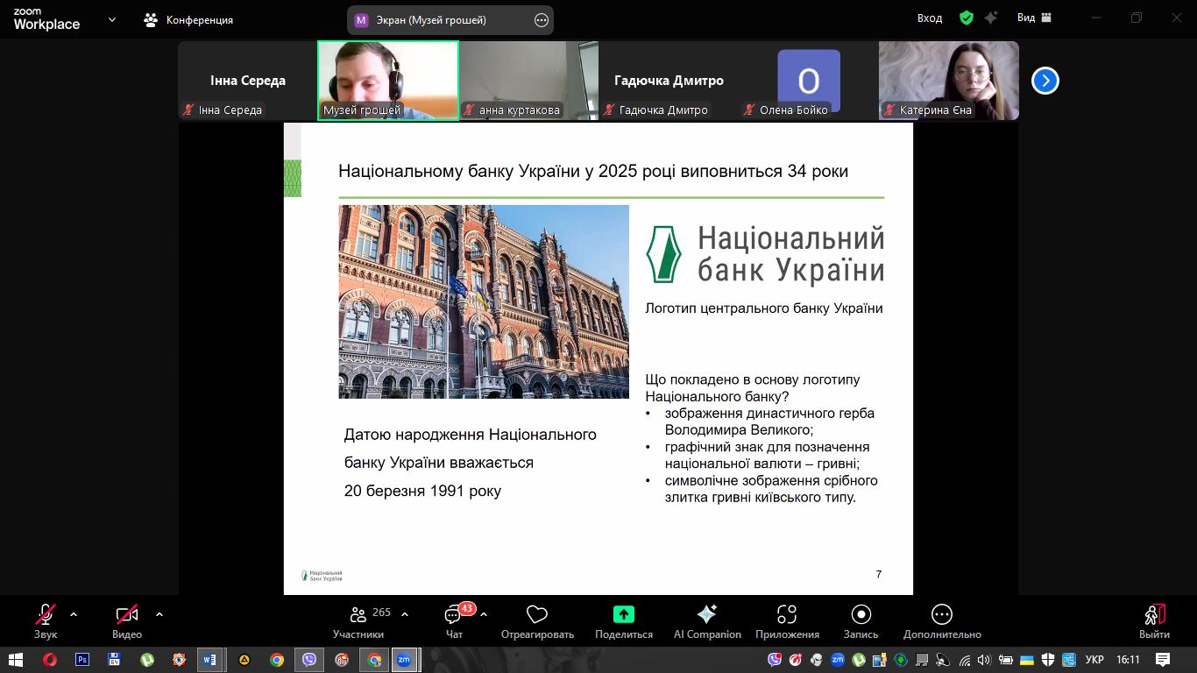Select Інна Середа participant tile

click(248, 81)
